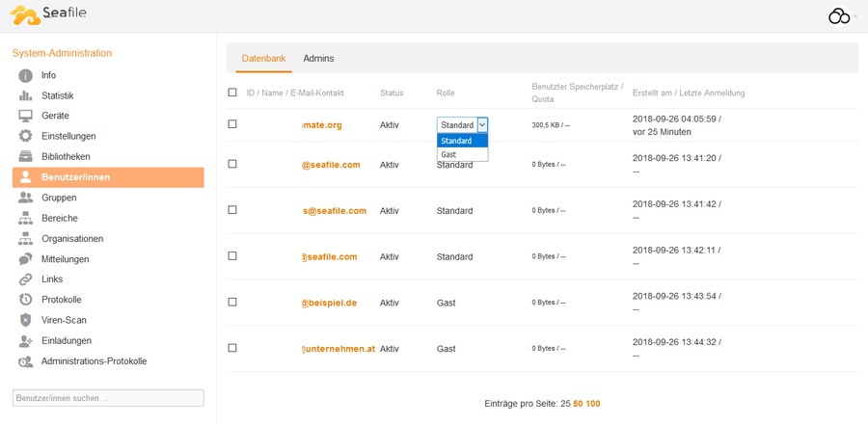Click the Viren-Scan shield icon
This screenshot has height=424, width=868.
[25, 320]
